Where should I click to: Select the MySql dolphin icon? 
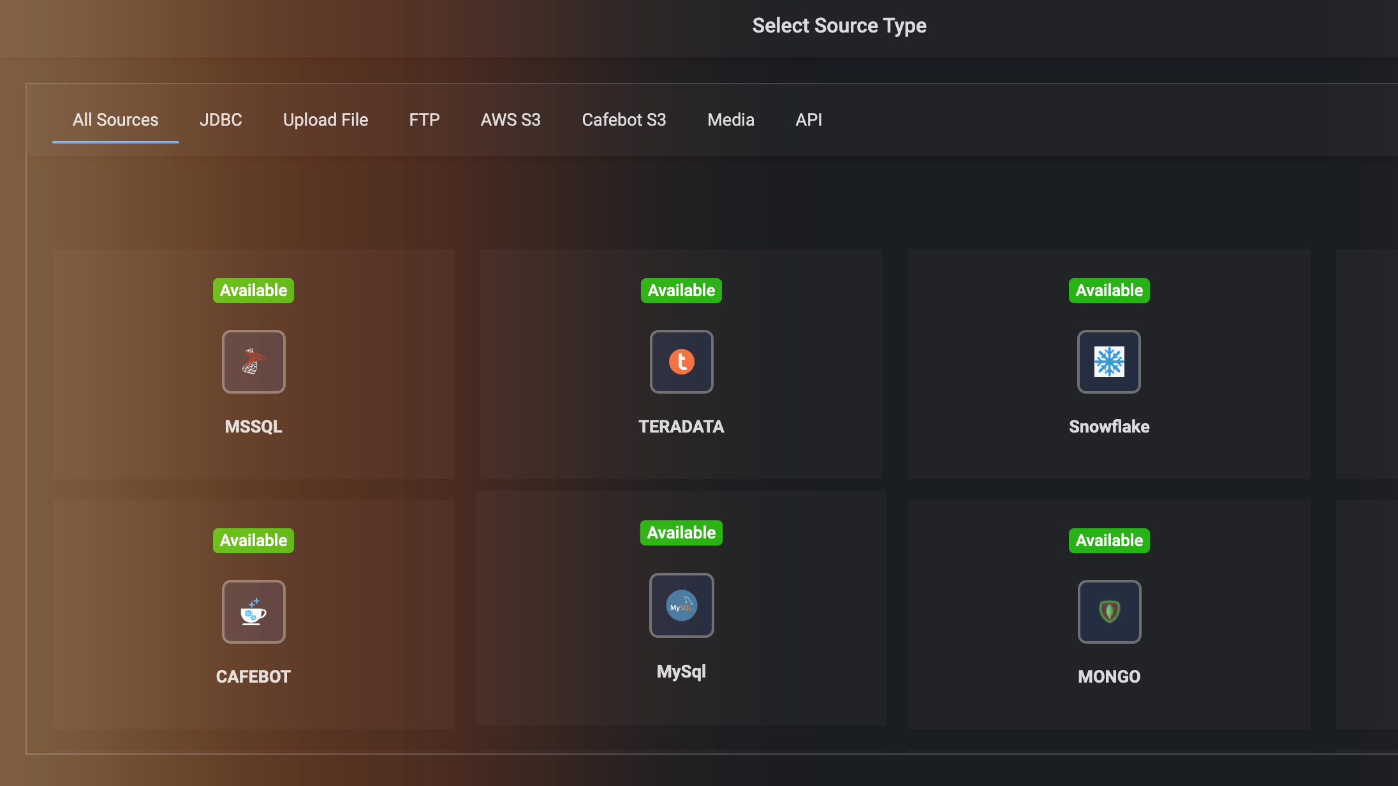coord(681,605)
